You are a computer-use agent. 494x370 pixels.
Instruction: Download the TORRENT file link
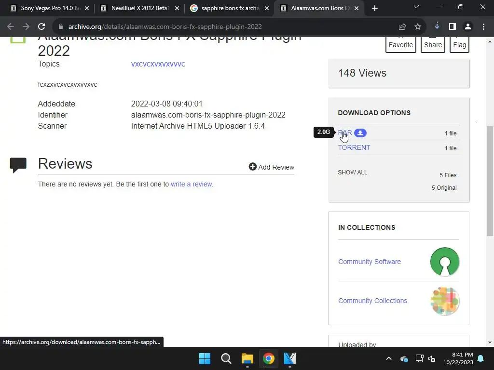(x=354, y=147)
